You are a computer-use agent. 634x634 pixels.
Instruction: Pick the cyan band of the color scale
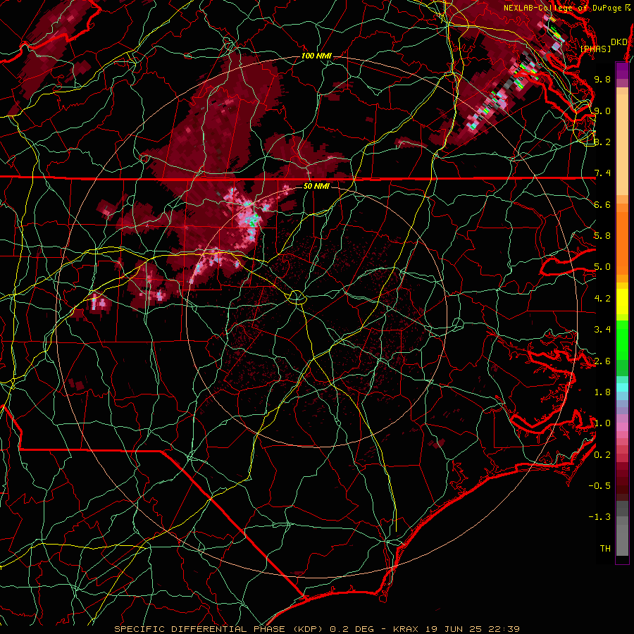(x=622, y=387)
